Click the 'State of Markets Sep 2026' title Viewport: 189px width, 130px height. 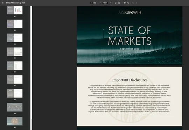(x=16, y=3)
